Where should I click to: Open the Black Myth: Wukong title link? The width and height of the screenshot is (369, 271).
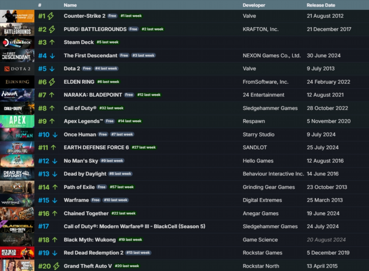pos(90,240)
